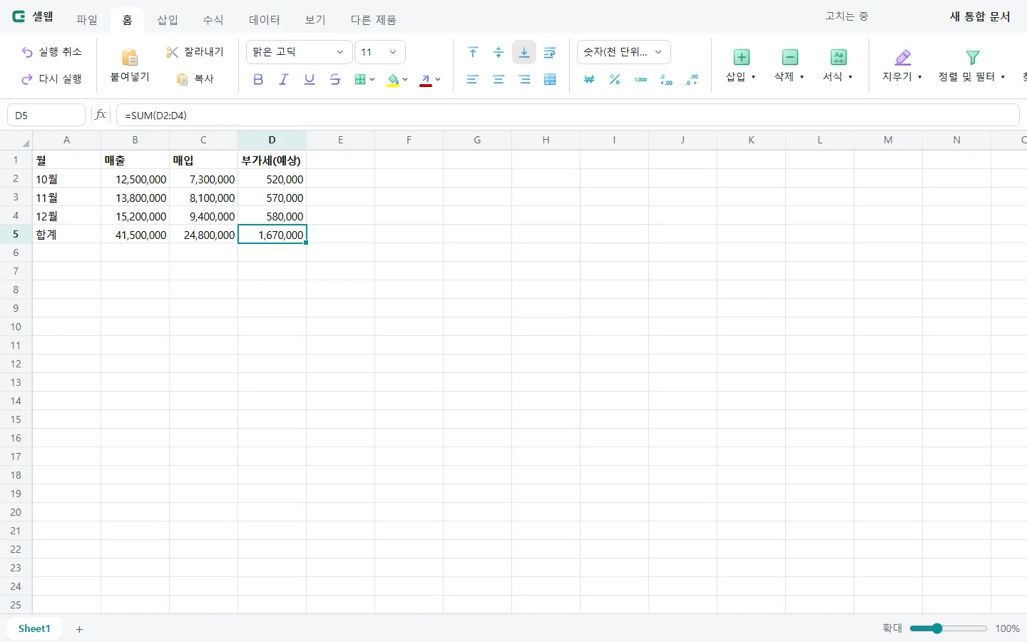Switch to the 홈 tab

[128, 20]
